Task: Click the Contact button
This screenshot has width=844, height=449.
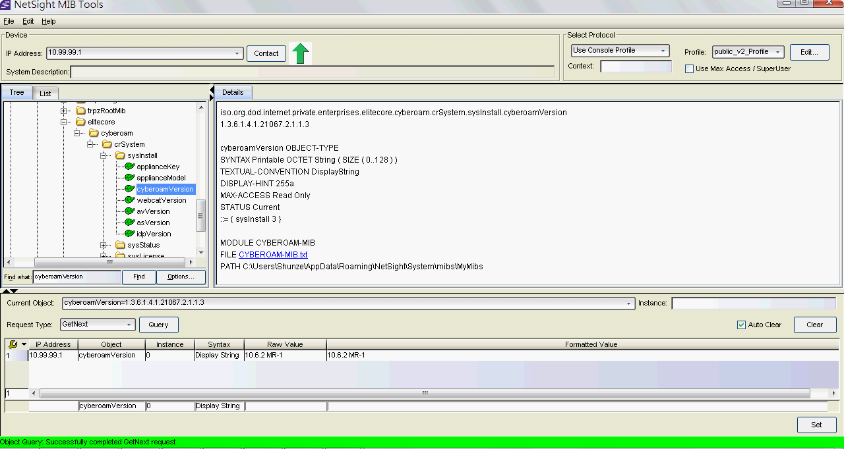Action: click(266, 53)
